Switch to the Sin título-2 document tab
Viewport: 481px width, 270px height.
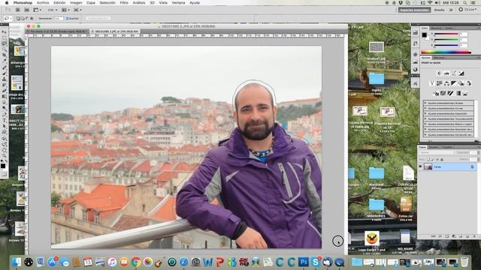point(57,31)
